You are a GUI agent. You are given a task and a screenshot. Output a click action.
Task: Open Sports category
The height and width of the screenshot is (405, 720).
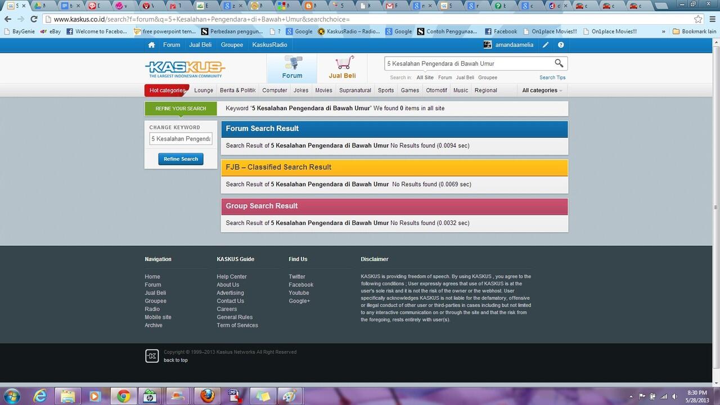(386, 91)
